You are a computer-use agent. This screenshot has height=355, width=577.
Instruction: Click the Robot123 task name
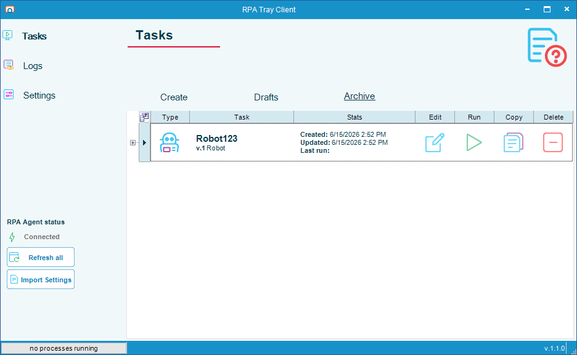tap(217, 139)
